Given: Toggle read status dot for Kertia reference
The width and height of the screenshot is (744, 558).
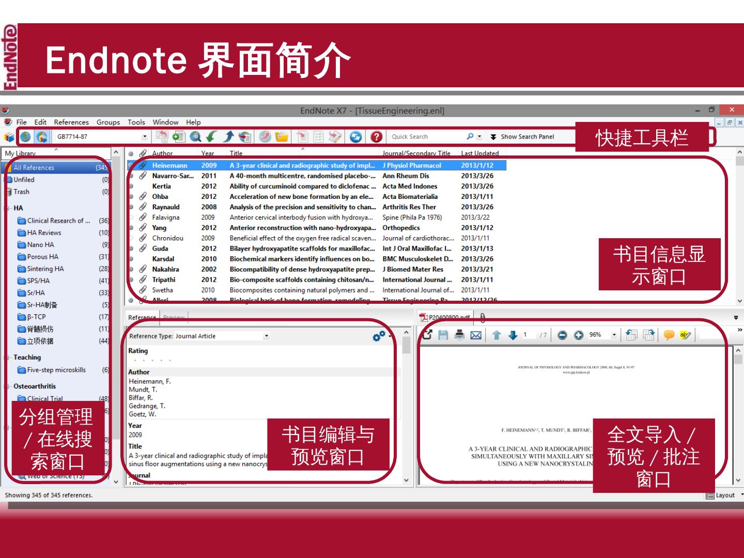Looking at the screenshot, I should click(x=131, y=186).
